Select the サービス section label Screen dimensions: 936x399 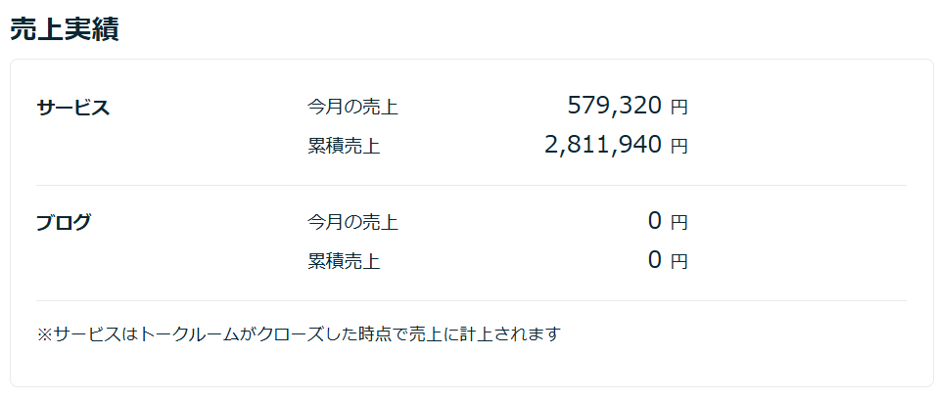click(x=73, y=109)
